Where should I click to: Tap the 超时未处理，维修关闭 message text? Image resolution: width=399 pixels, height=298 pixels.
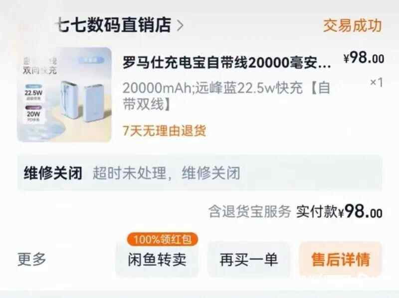pos(167,173)
